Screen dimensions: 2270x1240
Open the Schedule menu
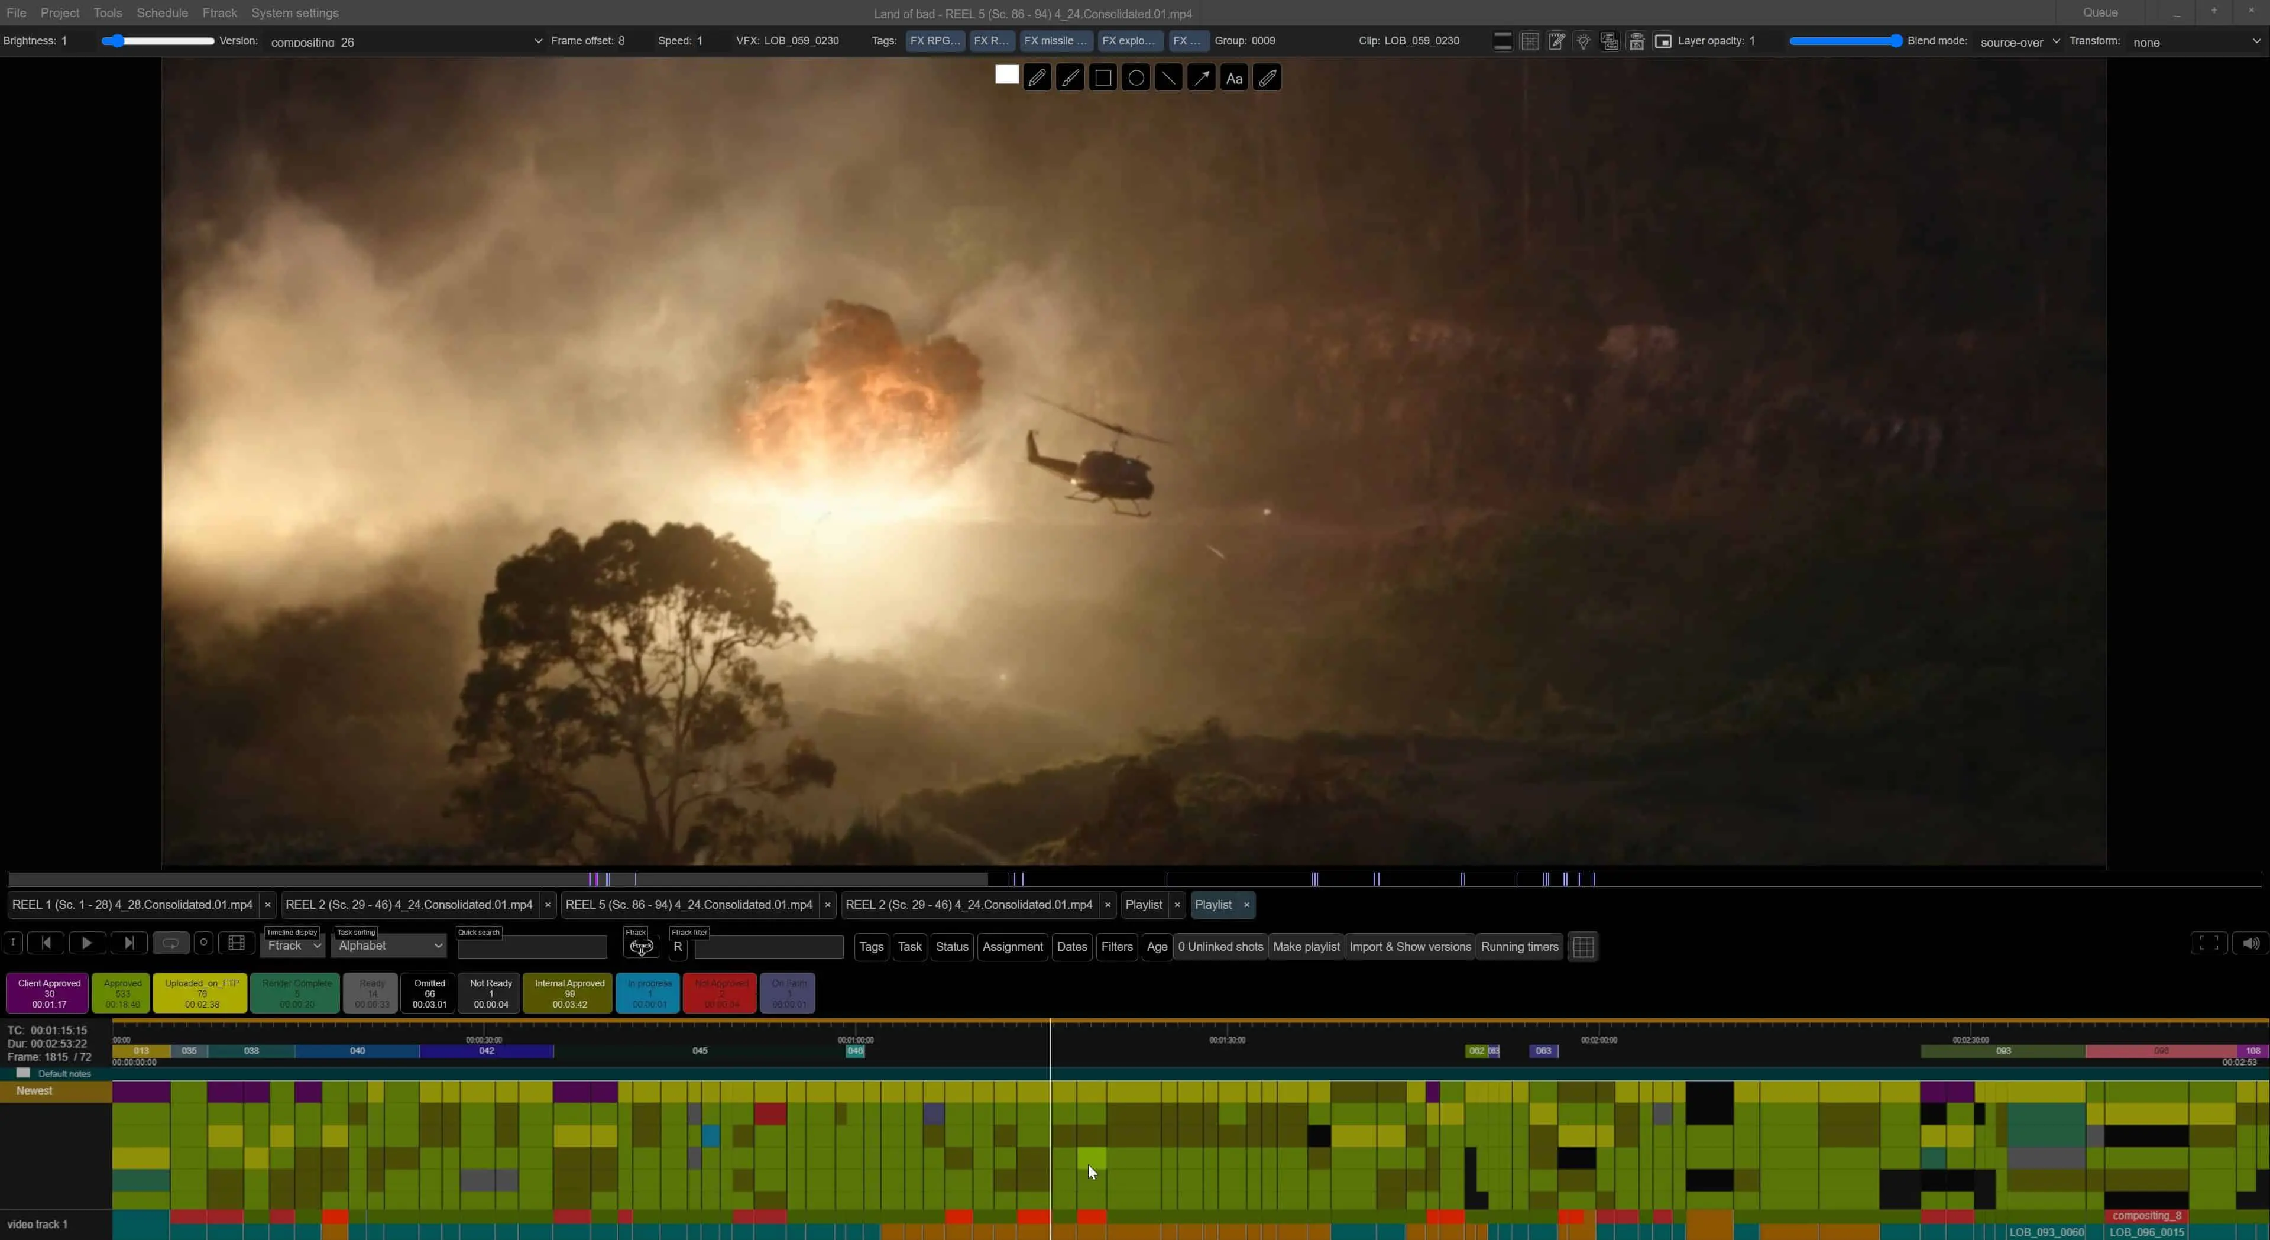[162, 13]
